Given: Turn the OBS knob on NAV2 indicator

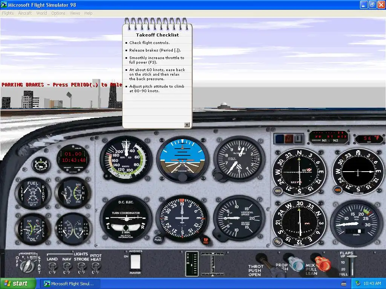Looking at the screenshot, I should 278,242.
